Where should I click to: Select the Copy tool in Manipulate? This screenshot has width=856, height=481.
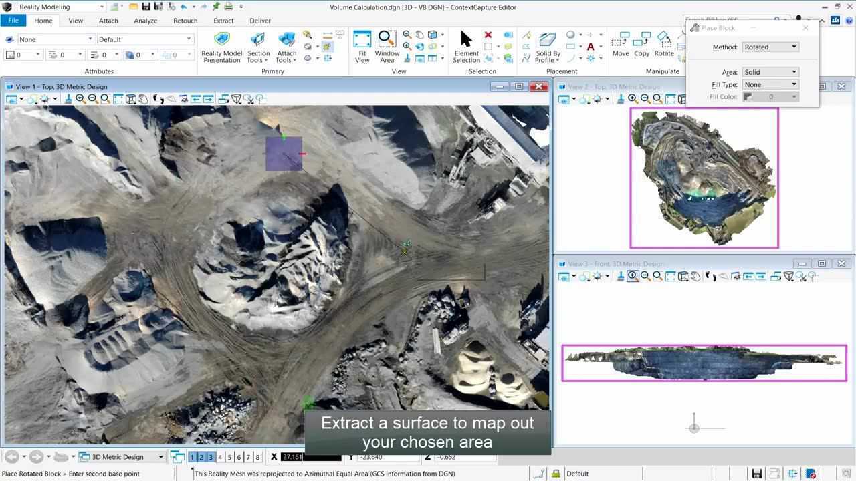pos(641,45)
